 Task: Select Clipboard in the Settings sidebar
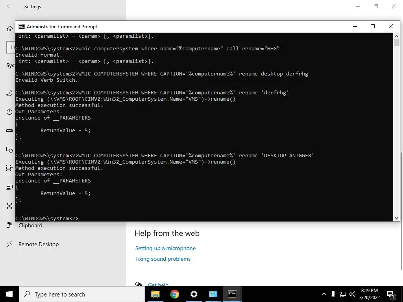pos(30,225)
